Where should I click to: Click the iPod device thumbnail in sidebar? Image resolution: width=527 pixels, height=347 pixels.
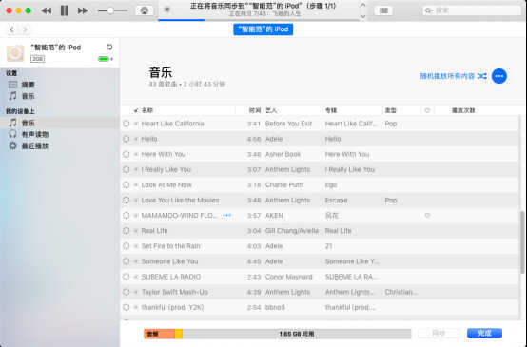click(15, 53)
